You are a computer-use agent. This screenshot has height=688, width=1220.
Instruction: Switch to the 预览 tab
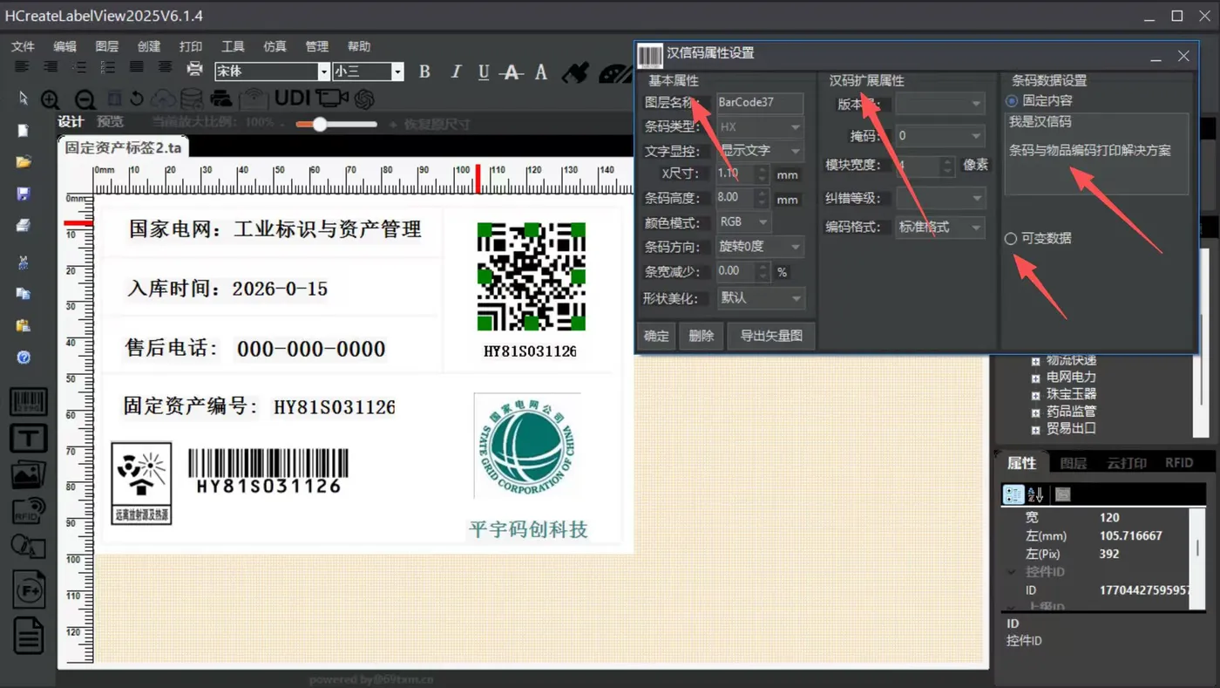coord(110,122)
